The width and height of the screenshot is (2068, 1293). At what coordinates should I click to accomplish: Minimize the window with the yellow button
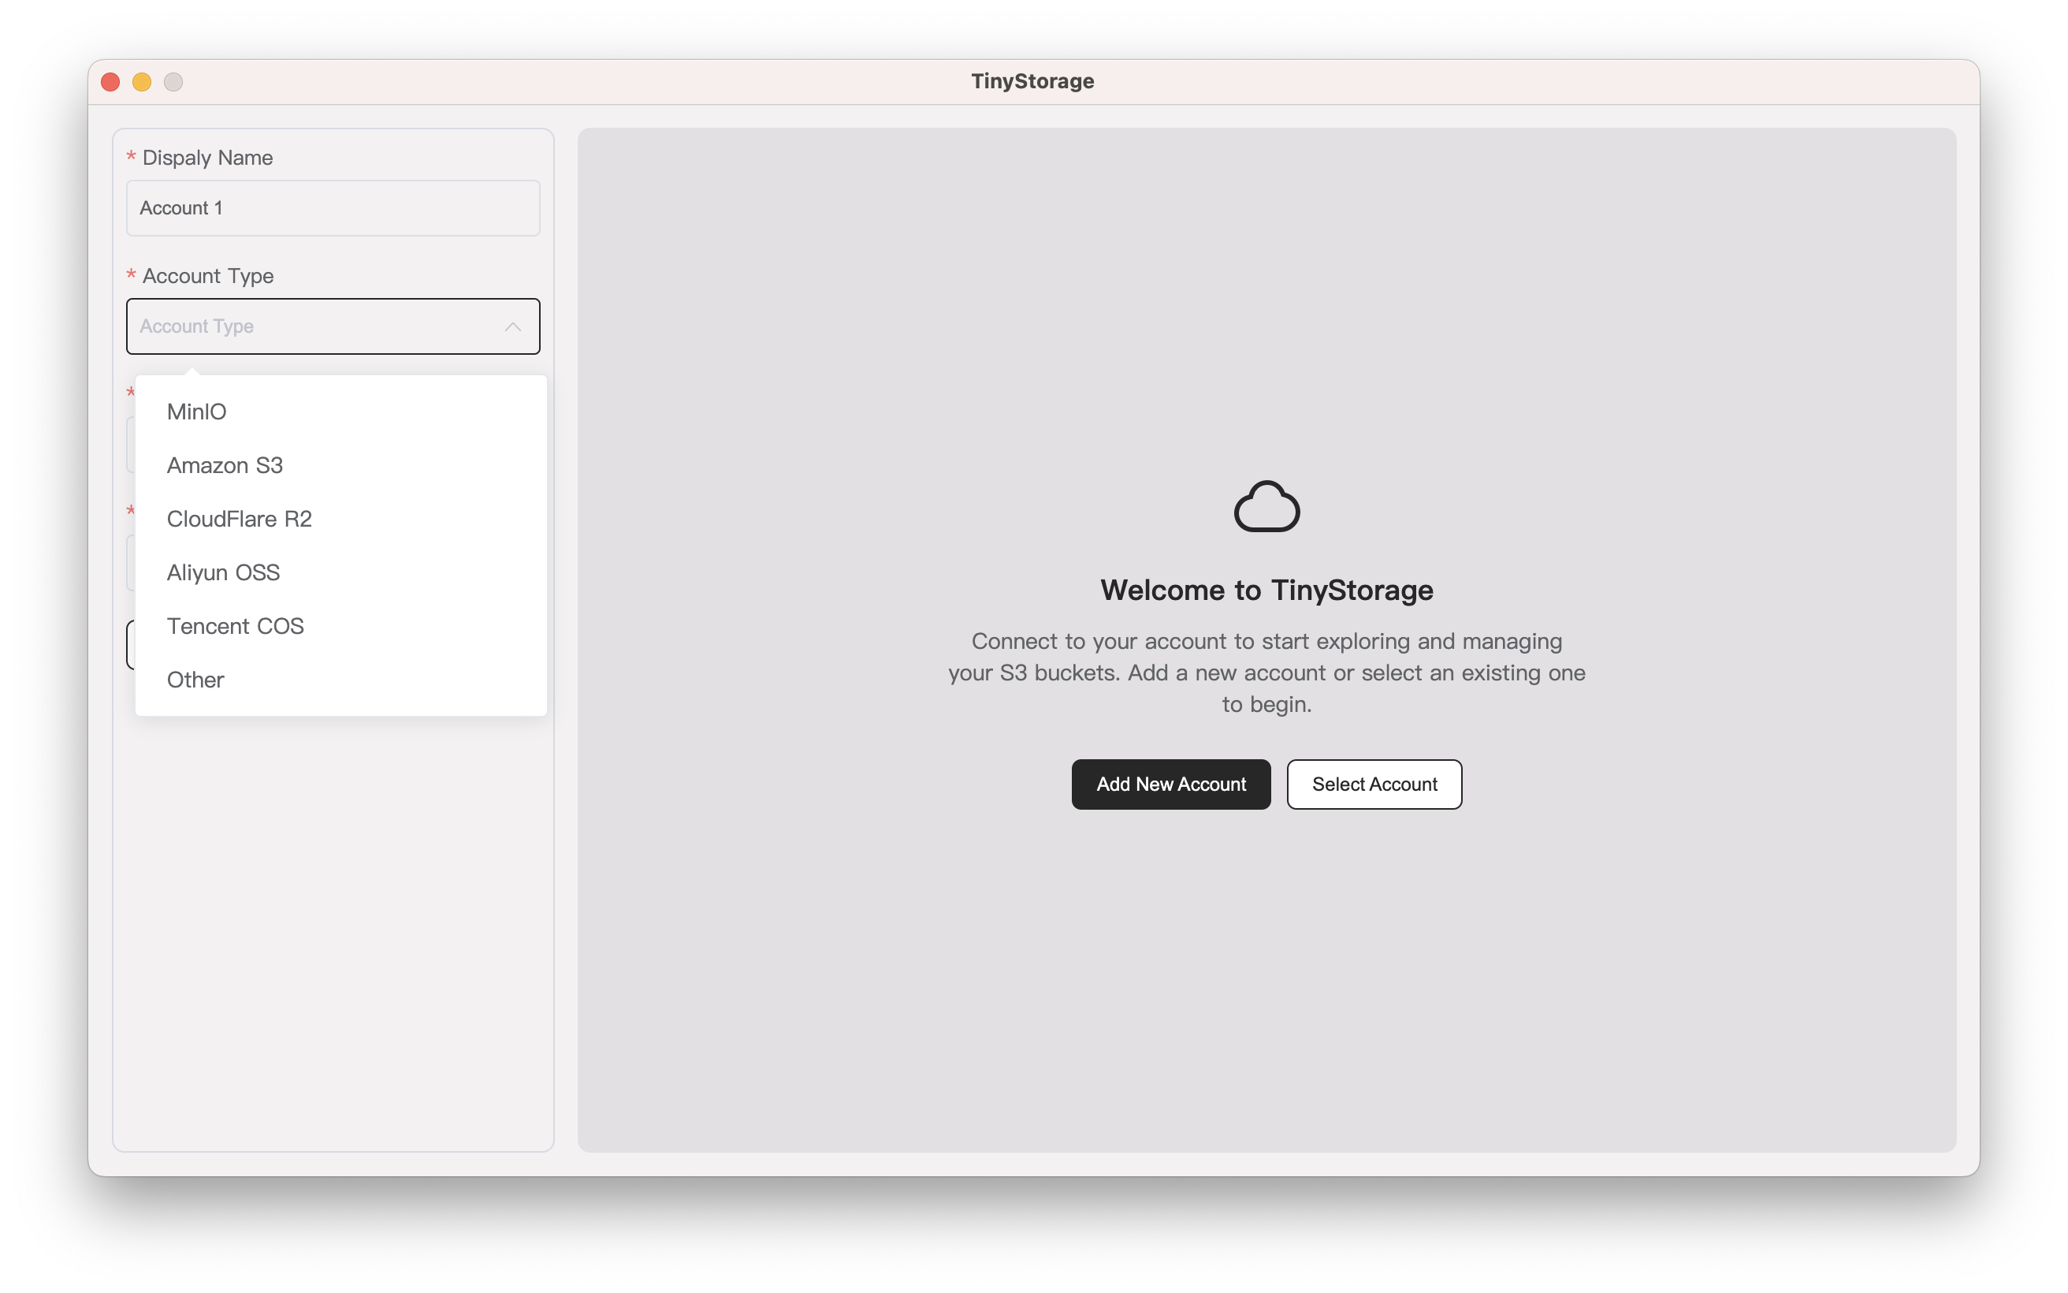(x=142, y=82)
